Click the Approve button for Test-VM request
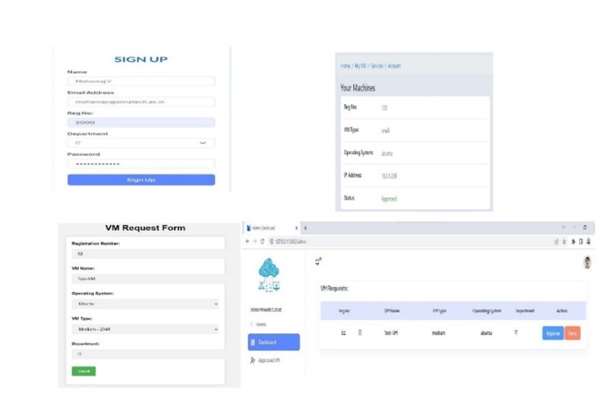This screenshot has height=403, width=612. pyautogui.click(x=553, y=333)
